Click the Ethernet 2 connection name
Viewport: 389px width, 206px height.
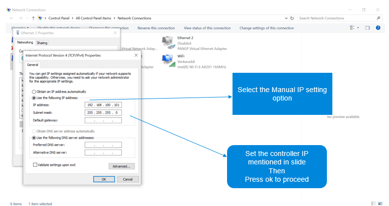click(x=185, y=38)
